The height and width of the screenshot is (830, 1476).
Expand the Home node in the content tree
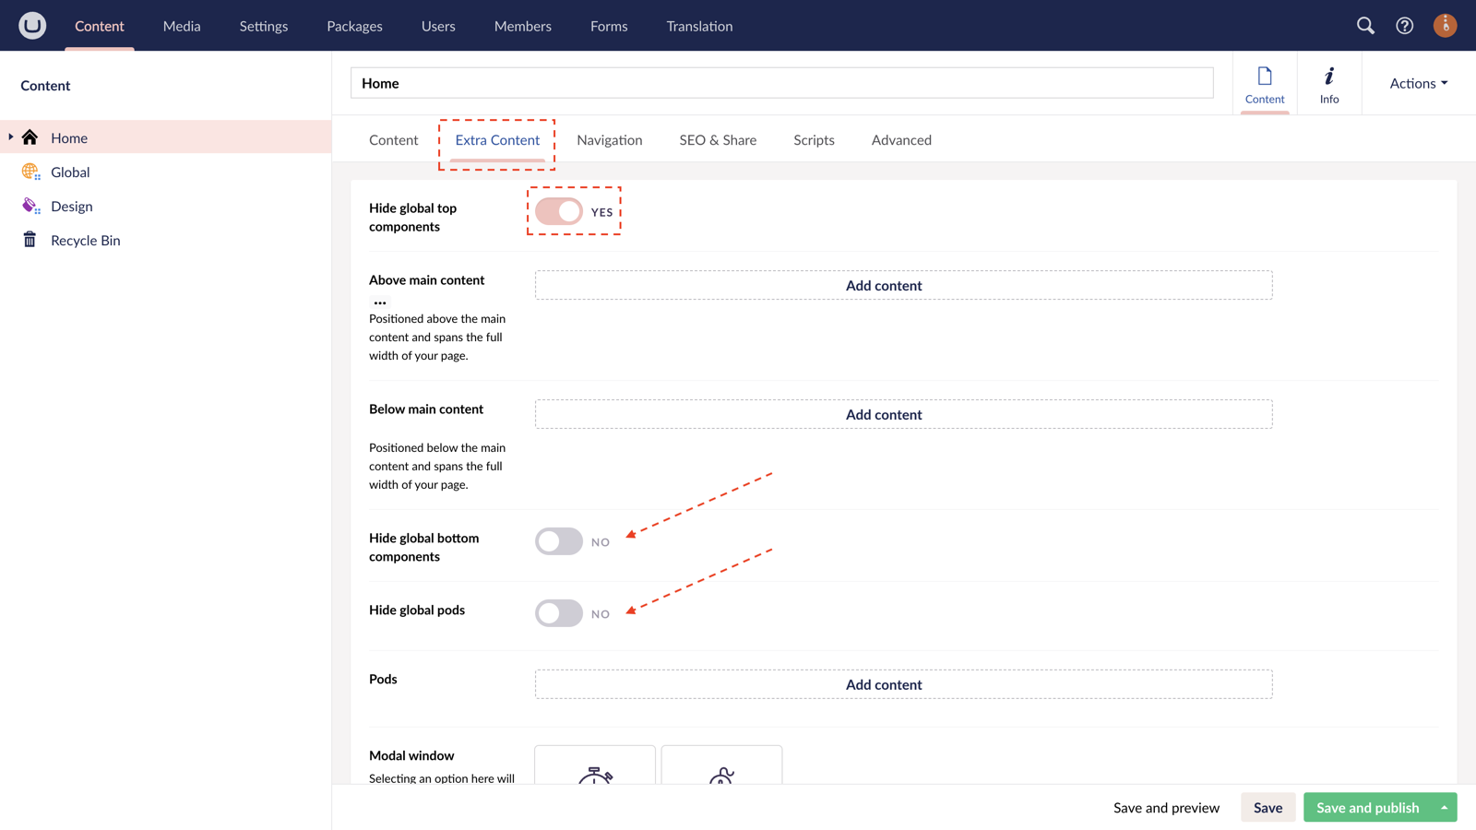(x=9, y=136)
